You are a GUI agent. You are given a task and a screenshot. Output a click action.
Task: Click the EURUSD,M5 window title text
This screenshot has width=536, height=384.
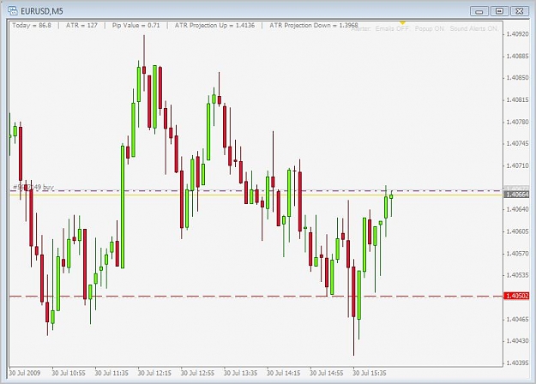click(42, 11)
